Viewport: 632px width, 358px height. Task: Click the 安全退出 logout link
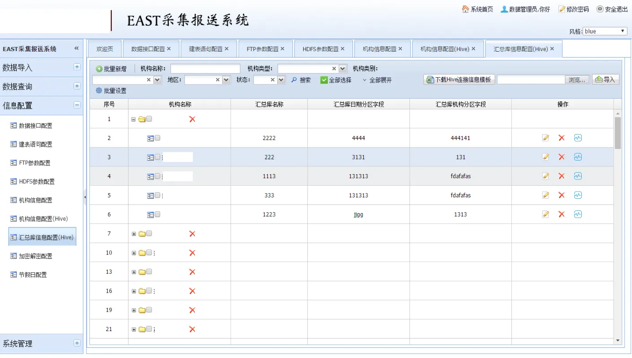pyautogui.click(x=612, y=9)
